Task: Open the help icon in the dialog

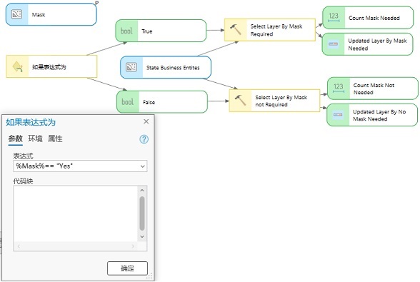Action: point(144,139)
